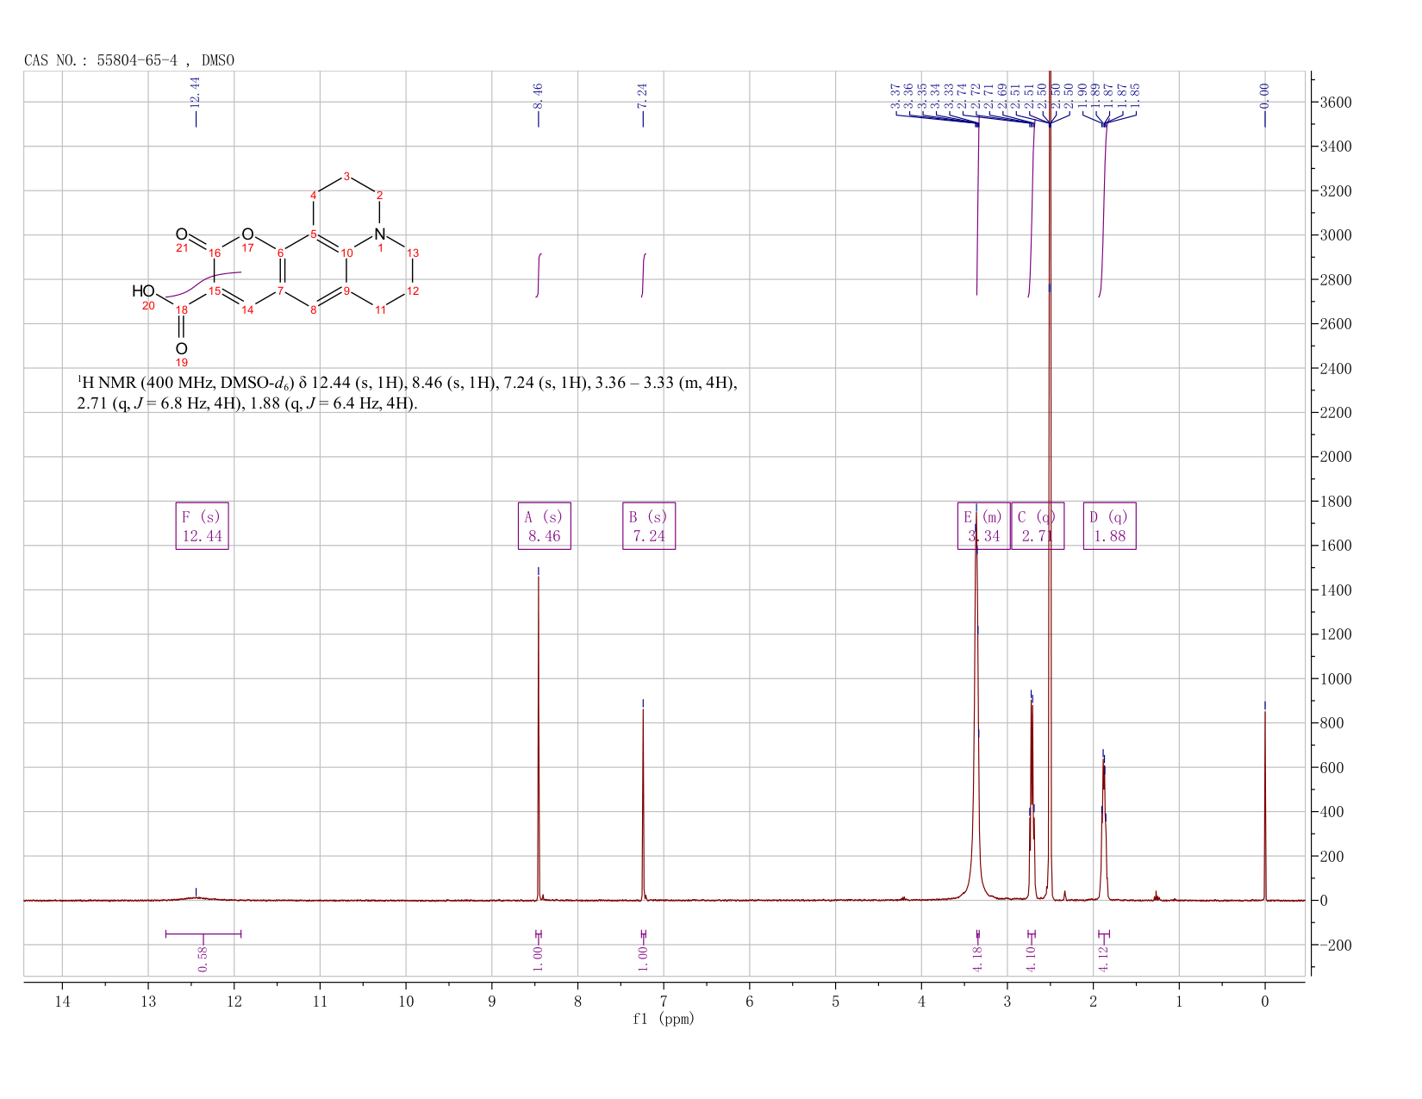1422x1099 pixels.
Task: Click atom label 15 in the structure
Action: (215, 290)
